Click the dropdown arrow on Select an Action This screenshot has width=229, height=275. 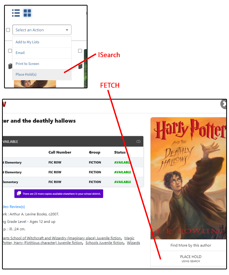[67, 30]
